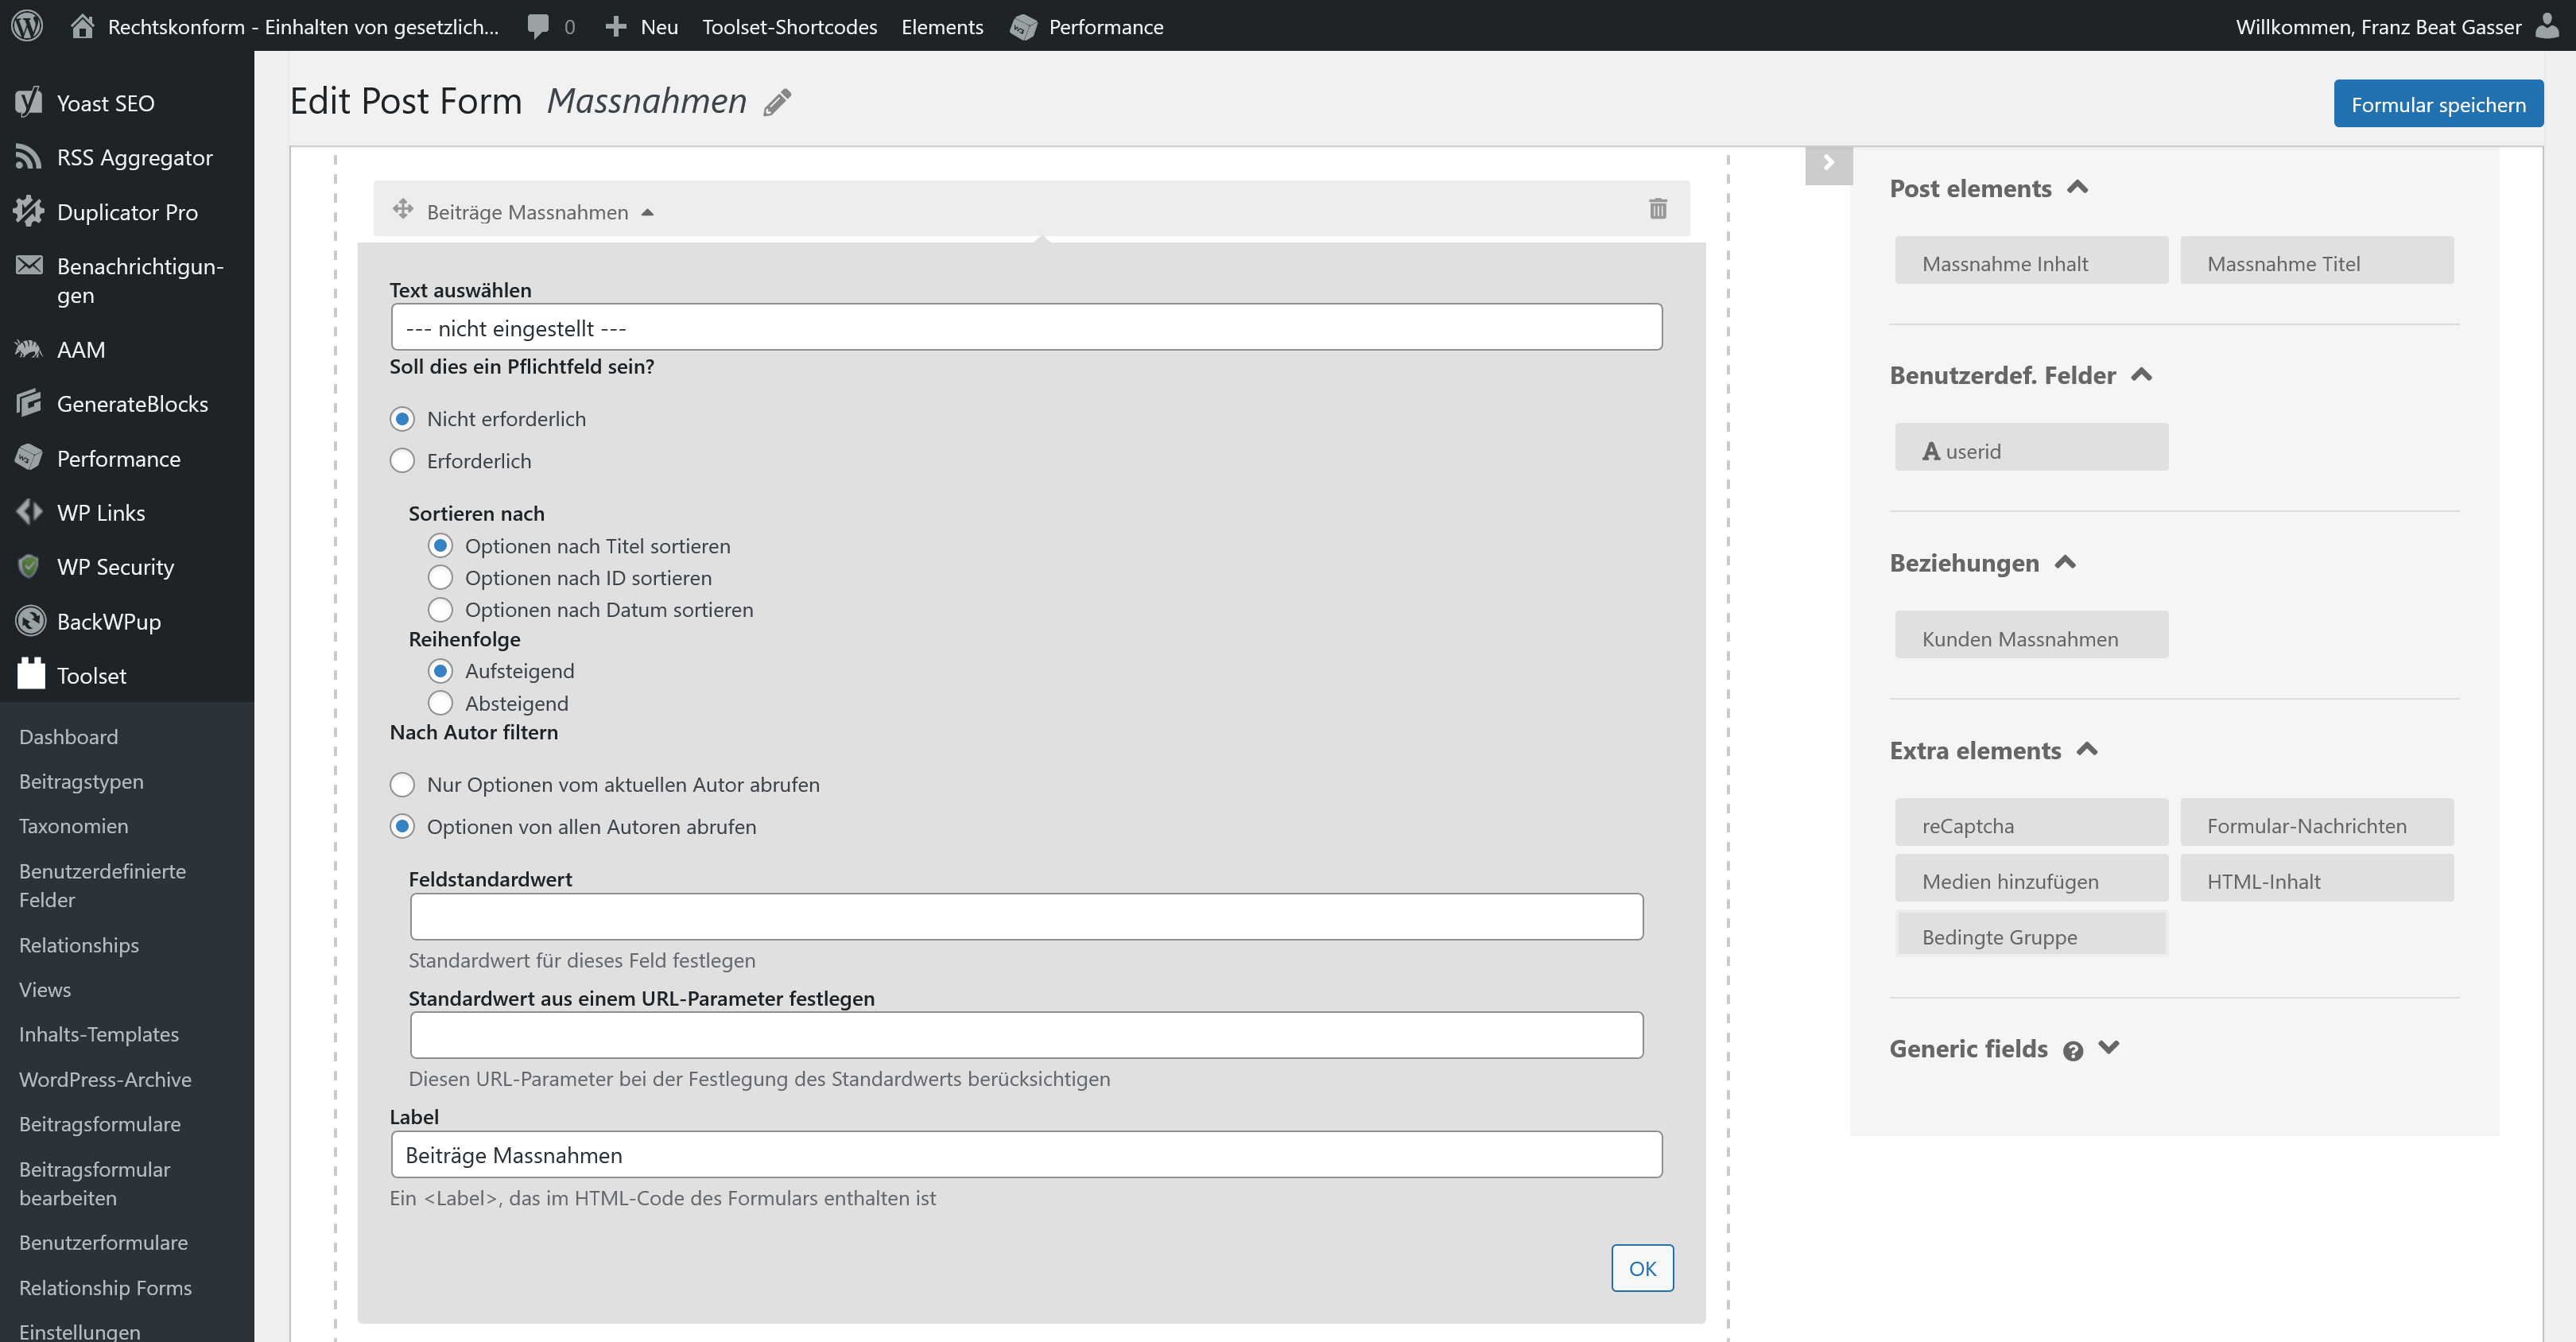Viewport: 2576px width, 1342px height.
Task: Click the Feldstandardwert input field
Action: [x=1026, y=916]
